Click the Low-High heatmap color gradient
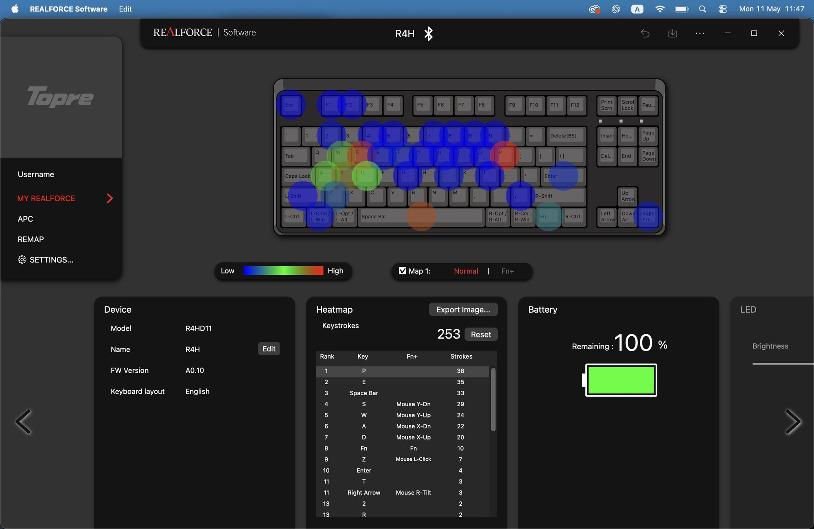This screenshot has width=814, height=529. (283, 271)
